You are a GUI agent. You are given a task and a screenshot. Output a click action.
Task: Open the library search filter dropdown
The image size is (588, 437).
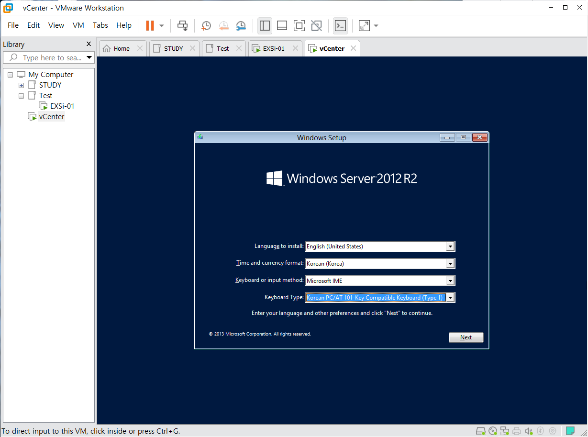(89, 58)
